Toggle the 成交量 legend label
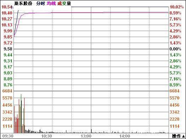186x139 pixels. coord(64,4)
